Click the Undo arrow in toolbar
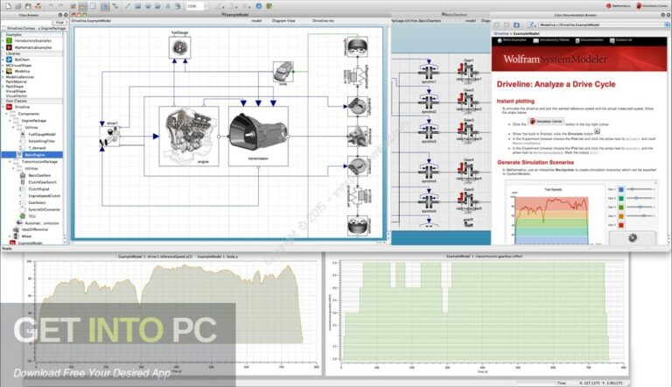672x387 pixels. [51, 6]
